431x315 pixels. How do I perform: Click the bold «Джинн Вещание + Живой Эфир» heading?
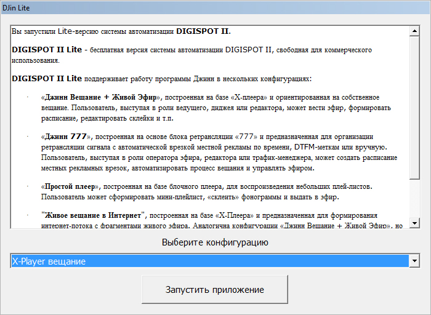pos(101,97)
